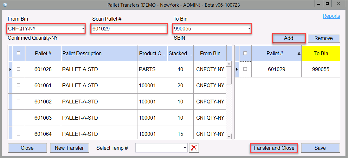Screen dimensions: 348x158
Task: Open the To Bin dropdown list
Action: pyautogui.click(x=249, y=29)
